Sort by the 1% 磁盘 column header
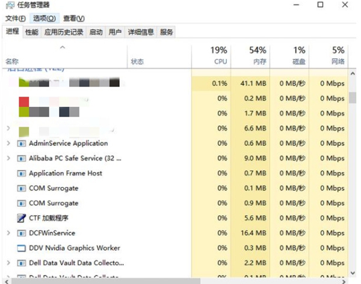Image resolution: width=361 pixels, height=284 pixels. tap(289, 56)
